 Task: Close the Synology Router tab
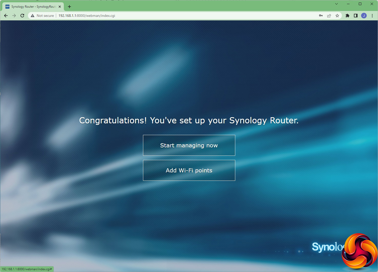[x=60, y=7]
